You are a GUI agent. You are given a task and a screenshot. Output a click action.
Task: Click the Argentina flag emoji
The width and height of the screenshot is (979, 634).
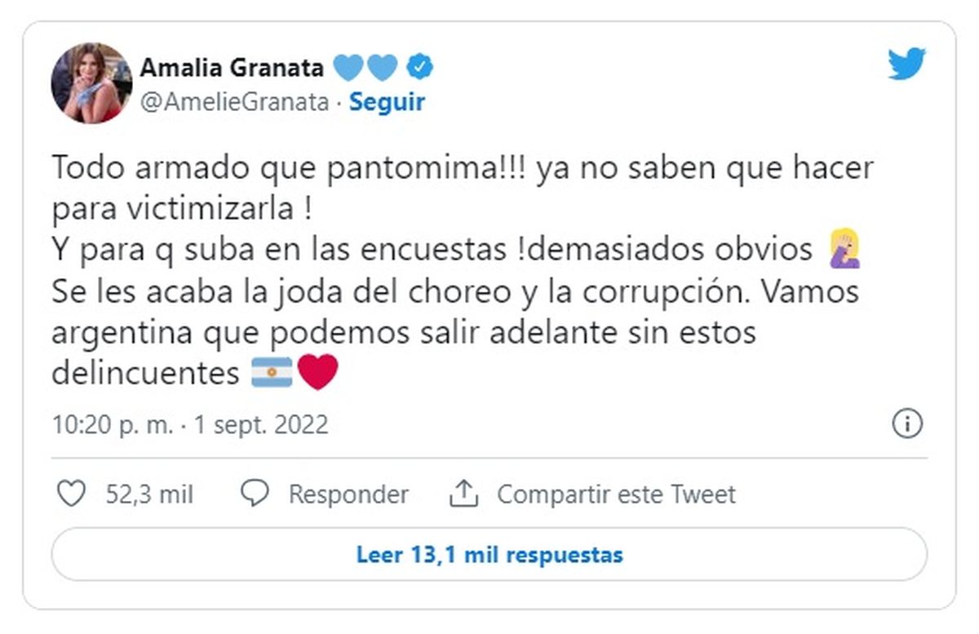click(x=272, y=375)
